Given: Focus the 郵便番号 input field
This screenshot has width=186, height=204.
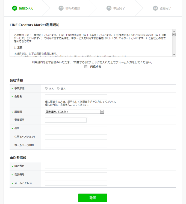Looking at the screenshot, I should 66,120.
